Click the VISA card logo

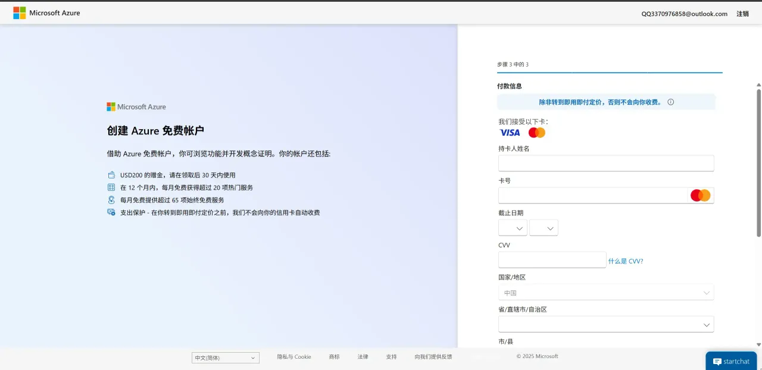point(510,133)
